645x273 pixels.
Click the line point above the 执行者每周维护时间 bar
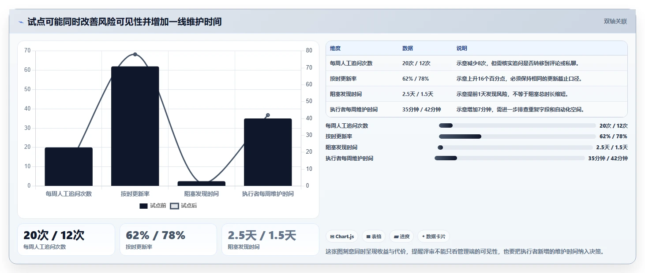tap(268, 115)
